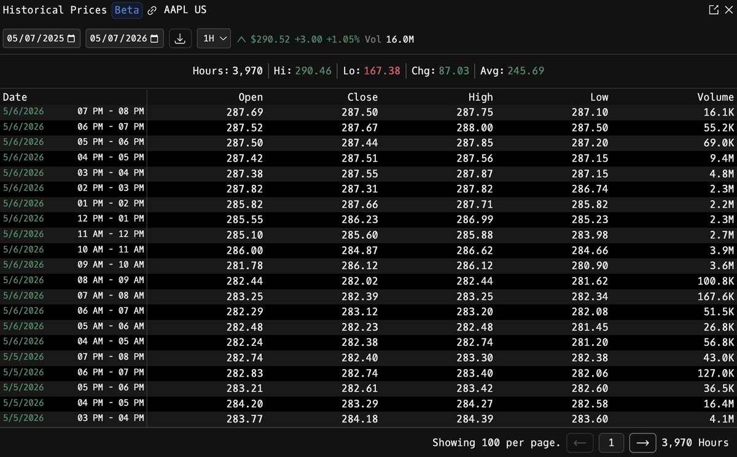Click the Volume value 167.6K
Image resolution: width=737 pixels, height=457 pixels.
(716, 296)
